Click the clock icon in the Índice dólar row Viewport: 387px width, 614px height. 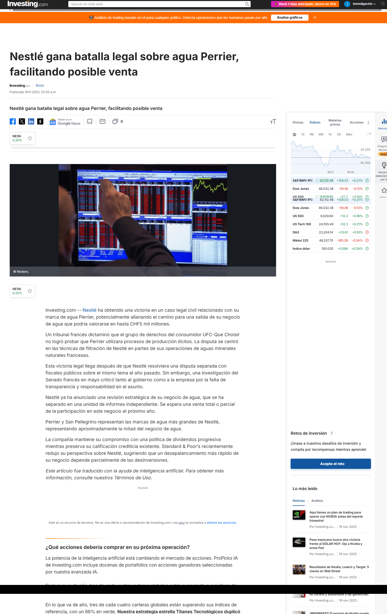pos(367,249)
